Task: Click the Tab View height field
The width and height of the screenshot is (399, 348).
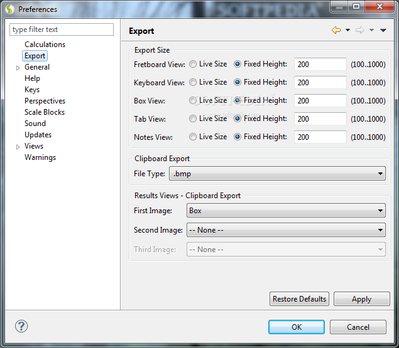Action: point(320,119)
